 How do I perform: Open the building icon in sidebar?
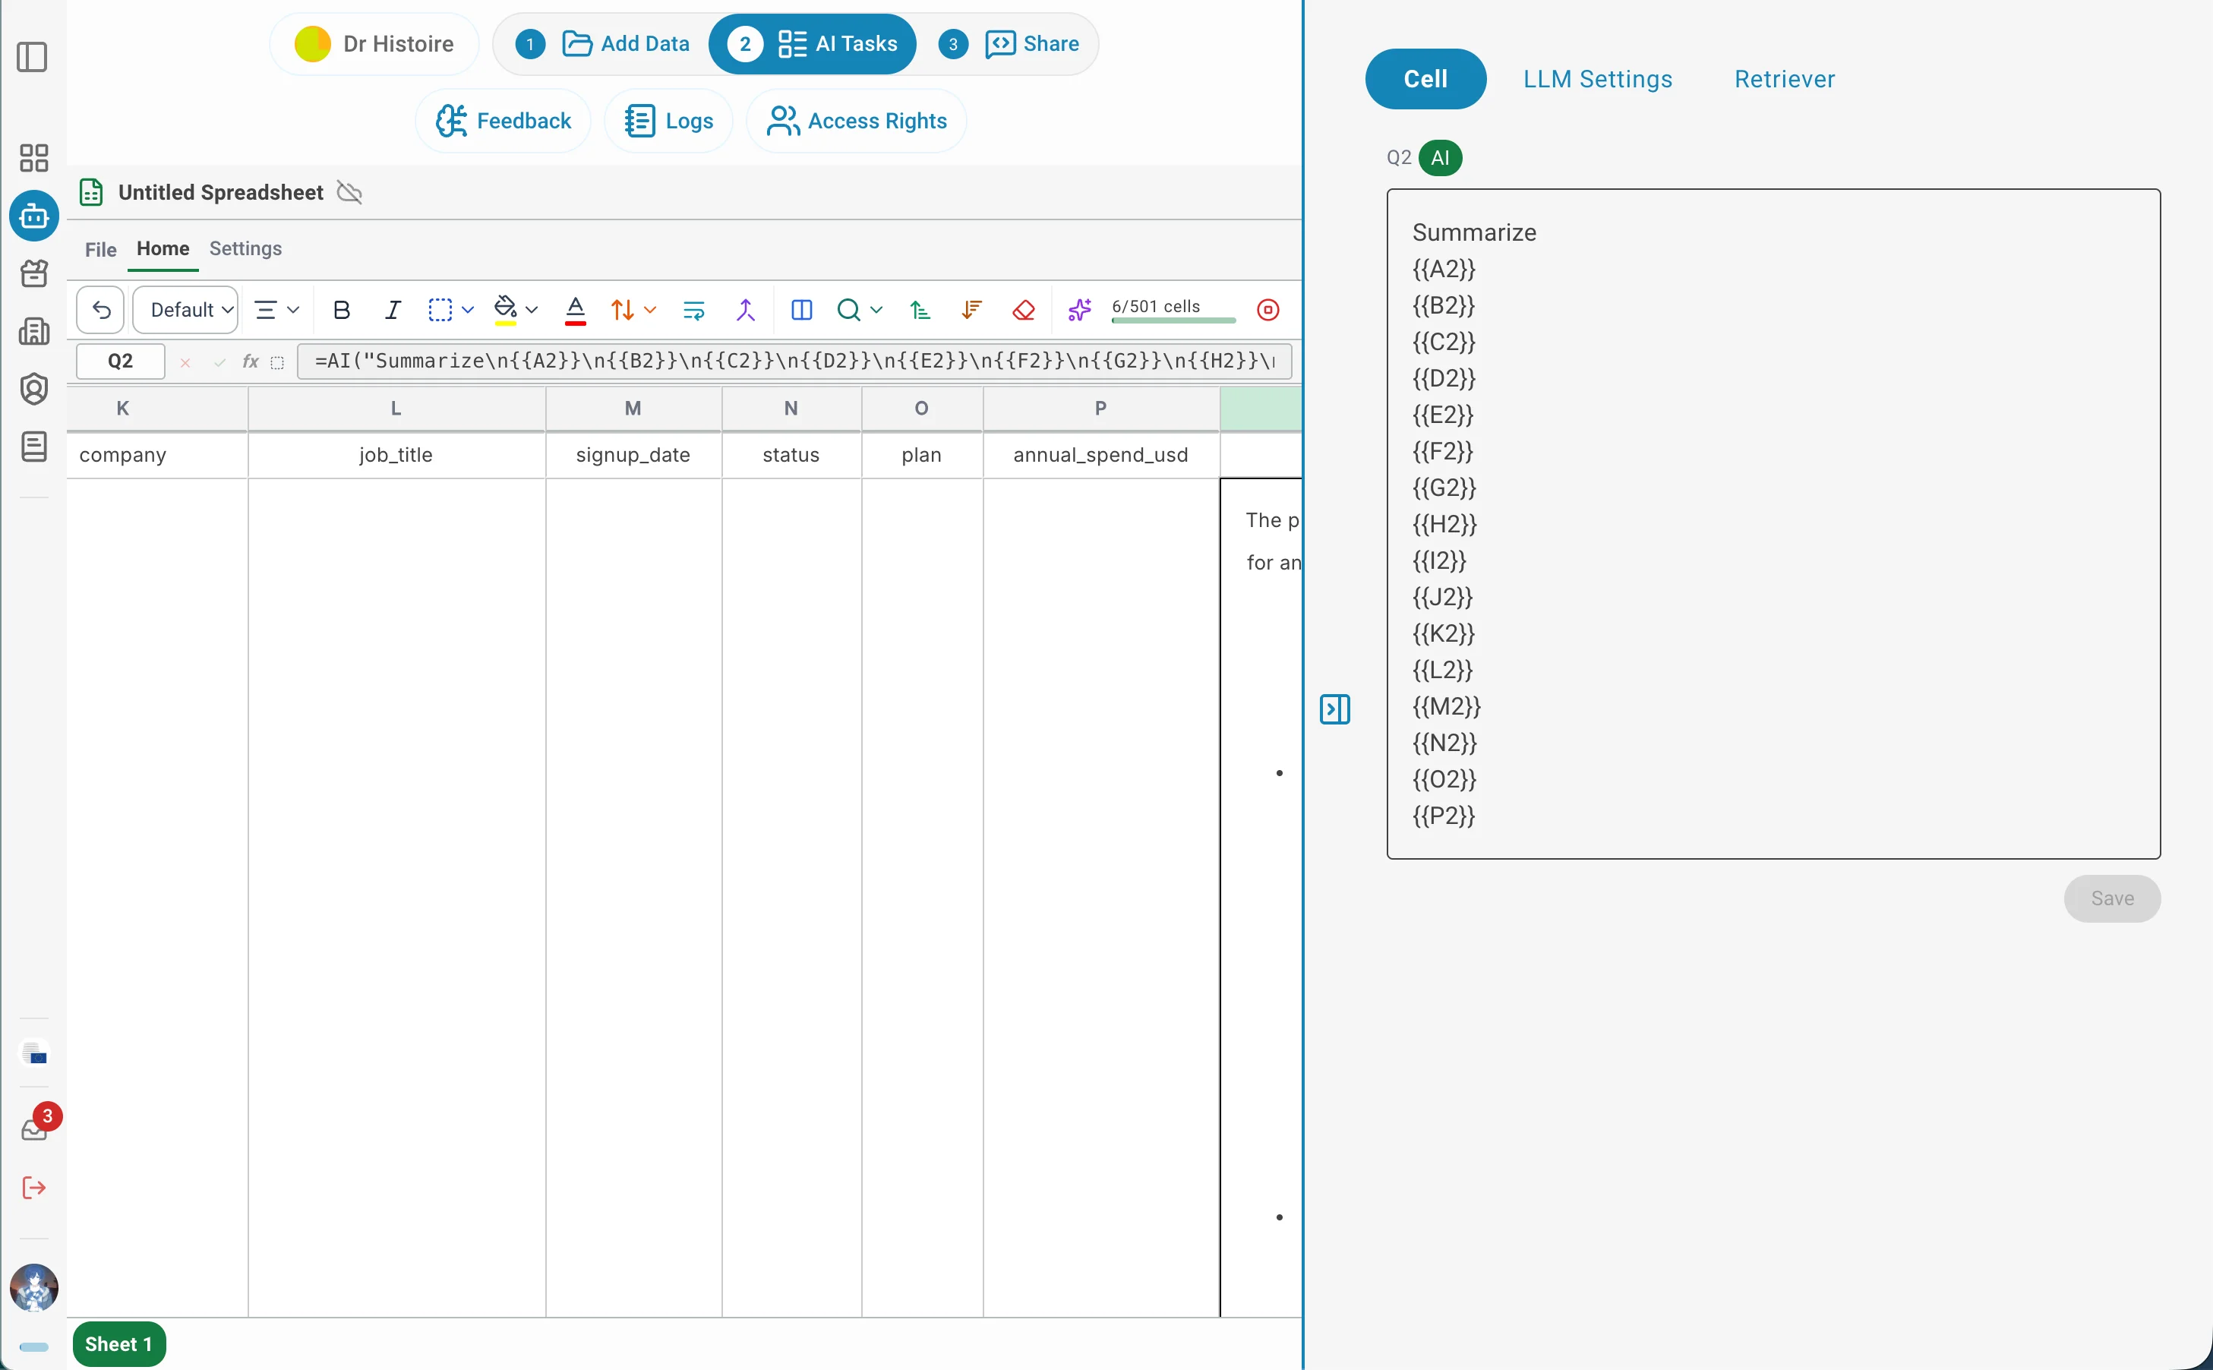33,330
